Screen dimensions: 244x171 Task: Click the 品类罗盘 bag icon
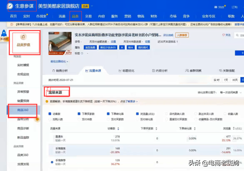click(23, 37)
